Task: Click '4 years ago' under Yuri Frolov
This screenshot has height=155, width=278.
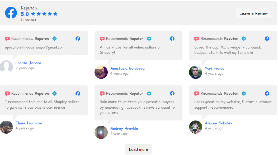Action: 214,74
